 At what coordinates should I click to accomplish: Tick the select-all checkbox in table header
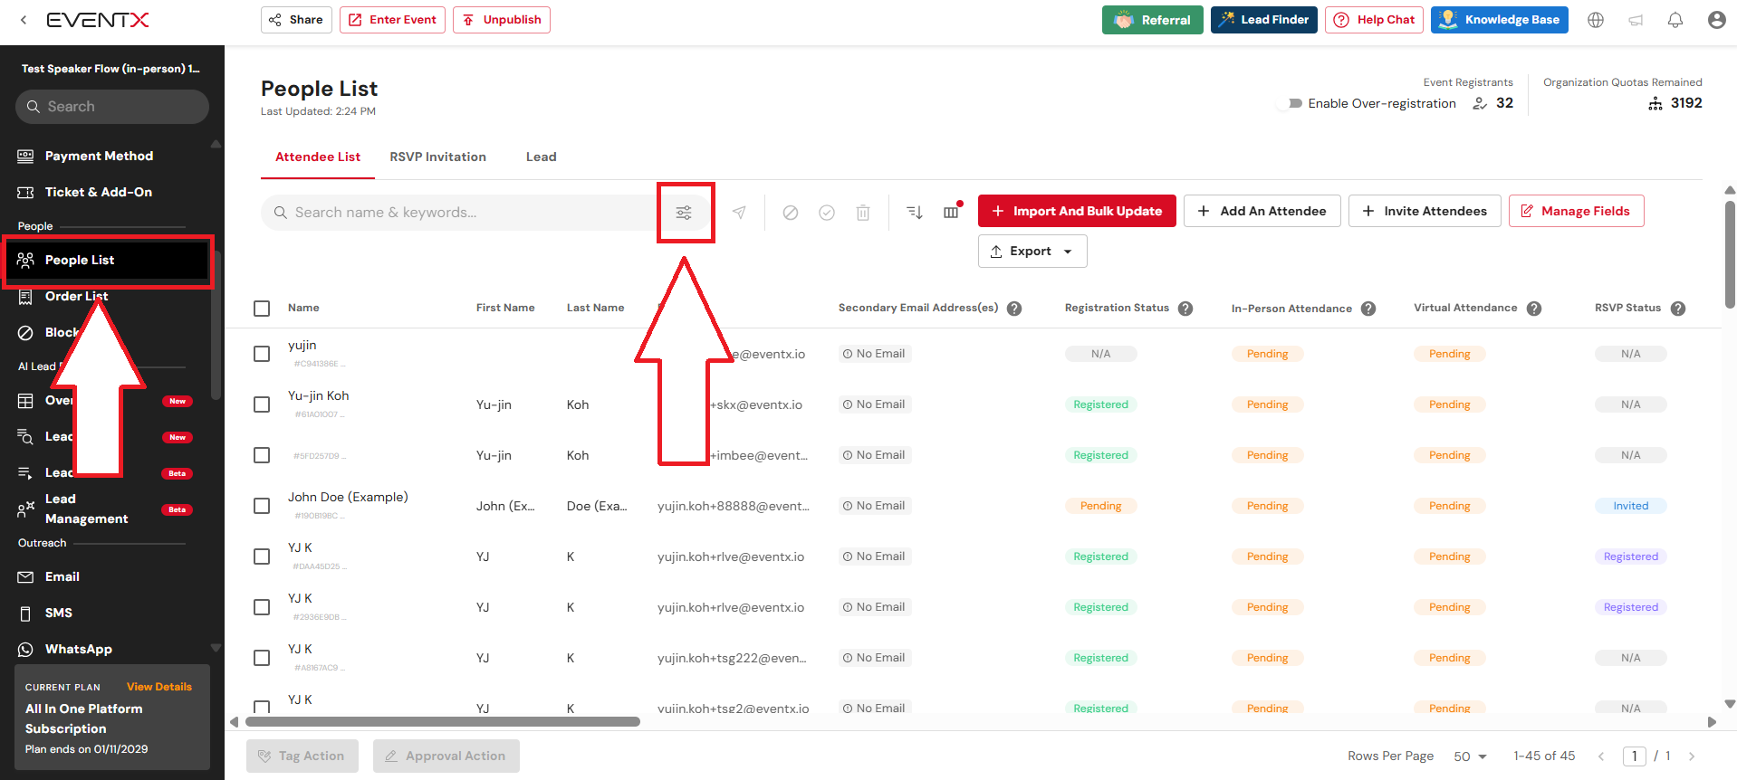tap(262, 309)
